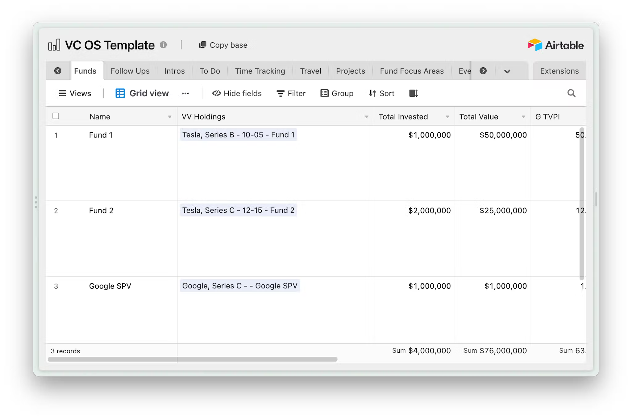
Task: Expand the all-tables chevron dropdown
Action: point(507,71)
